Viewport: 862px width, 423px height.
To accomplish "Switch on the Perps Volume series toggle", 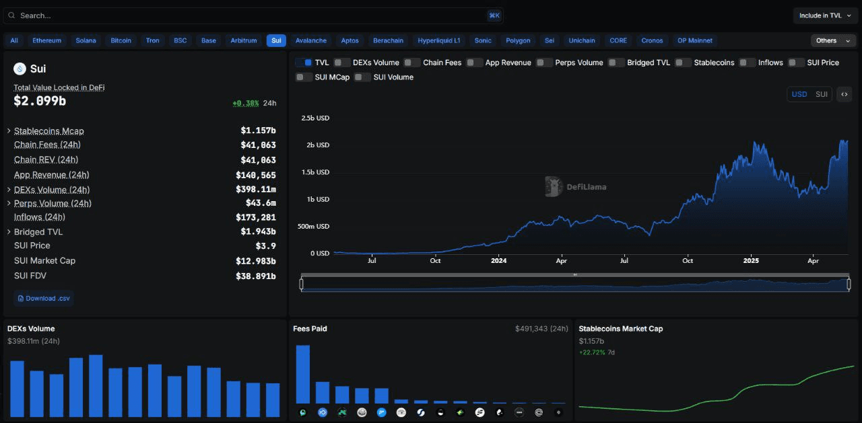I will (545, 63).
